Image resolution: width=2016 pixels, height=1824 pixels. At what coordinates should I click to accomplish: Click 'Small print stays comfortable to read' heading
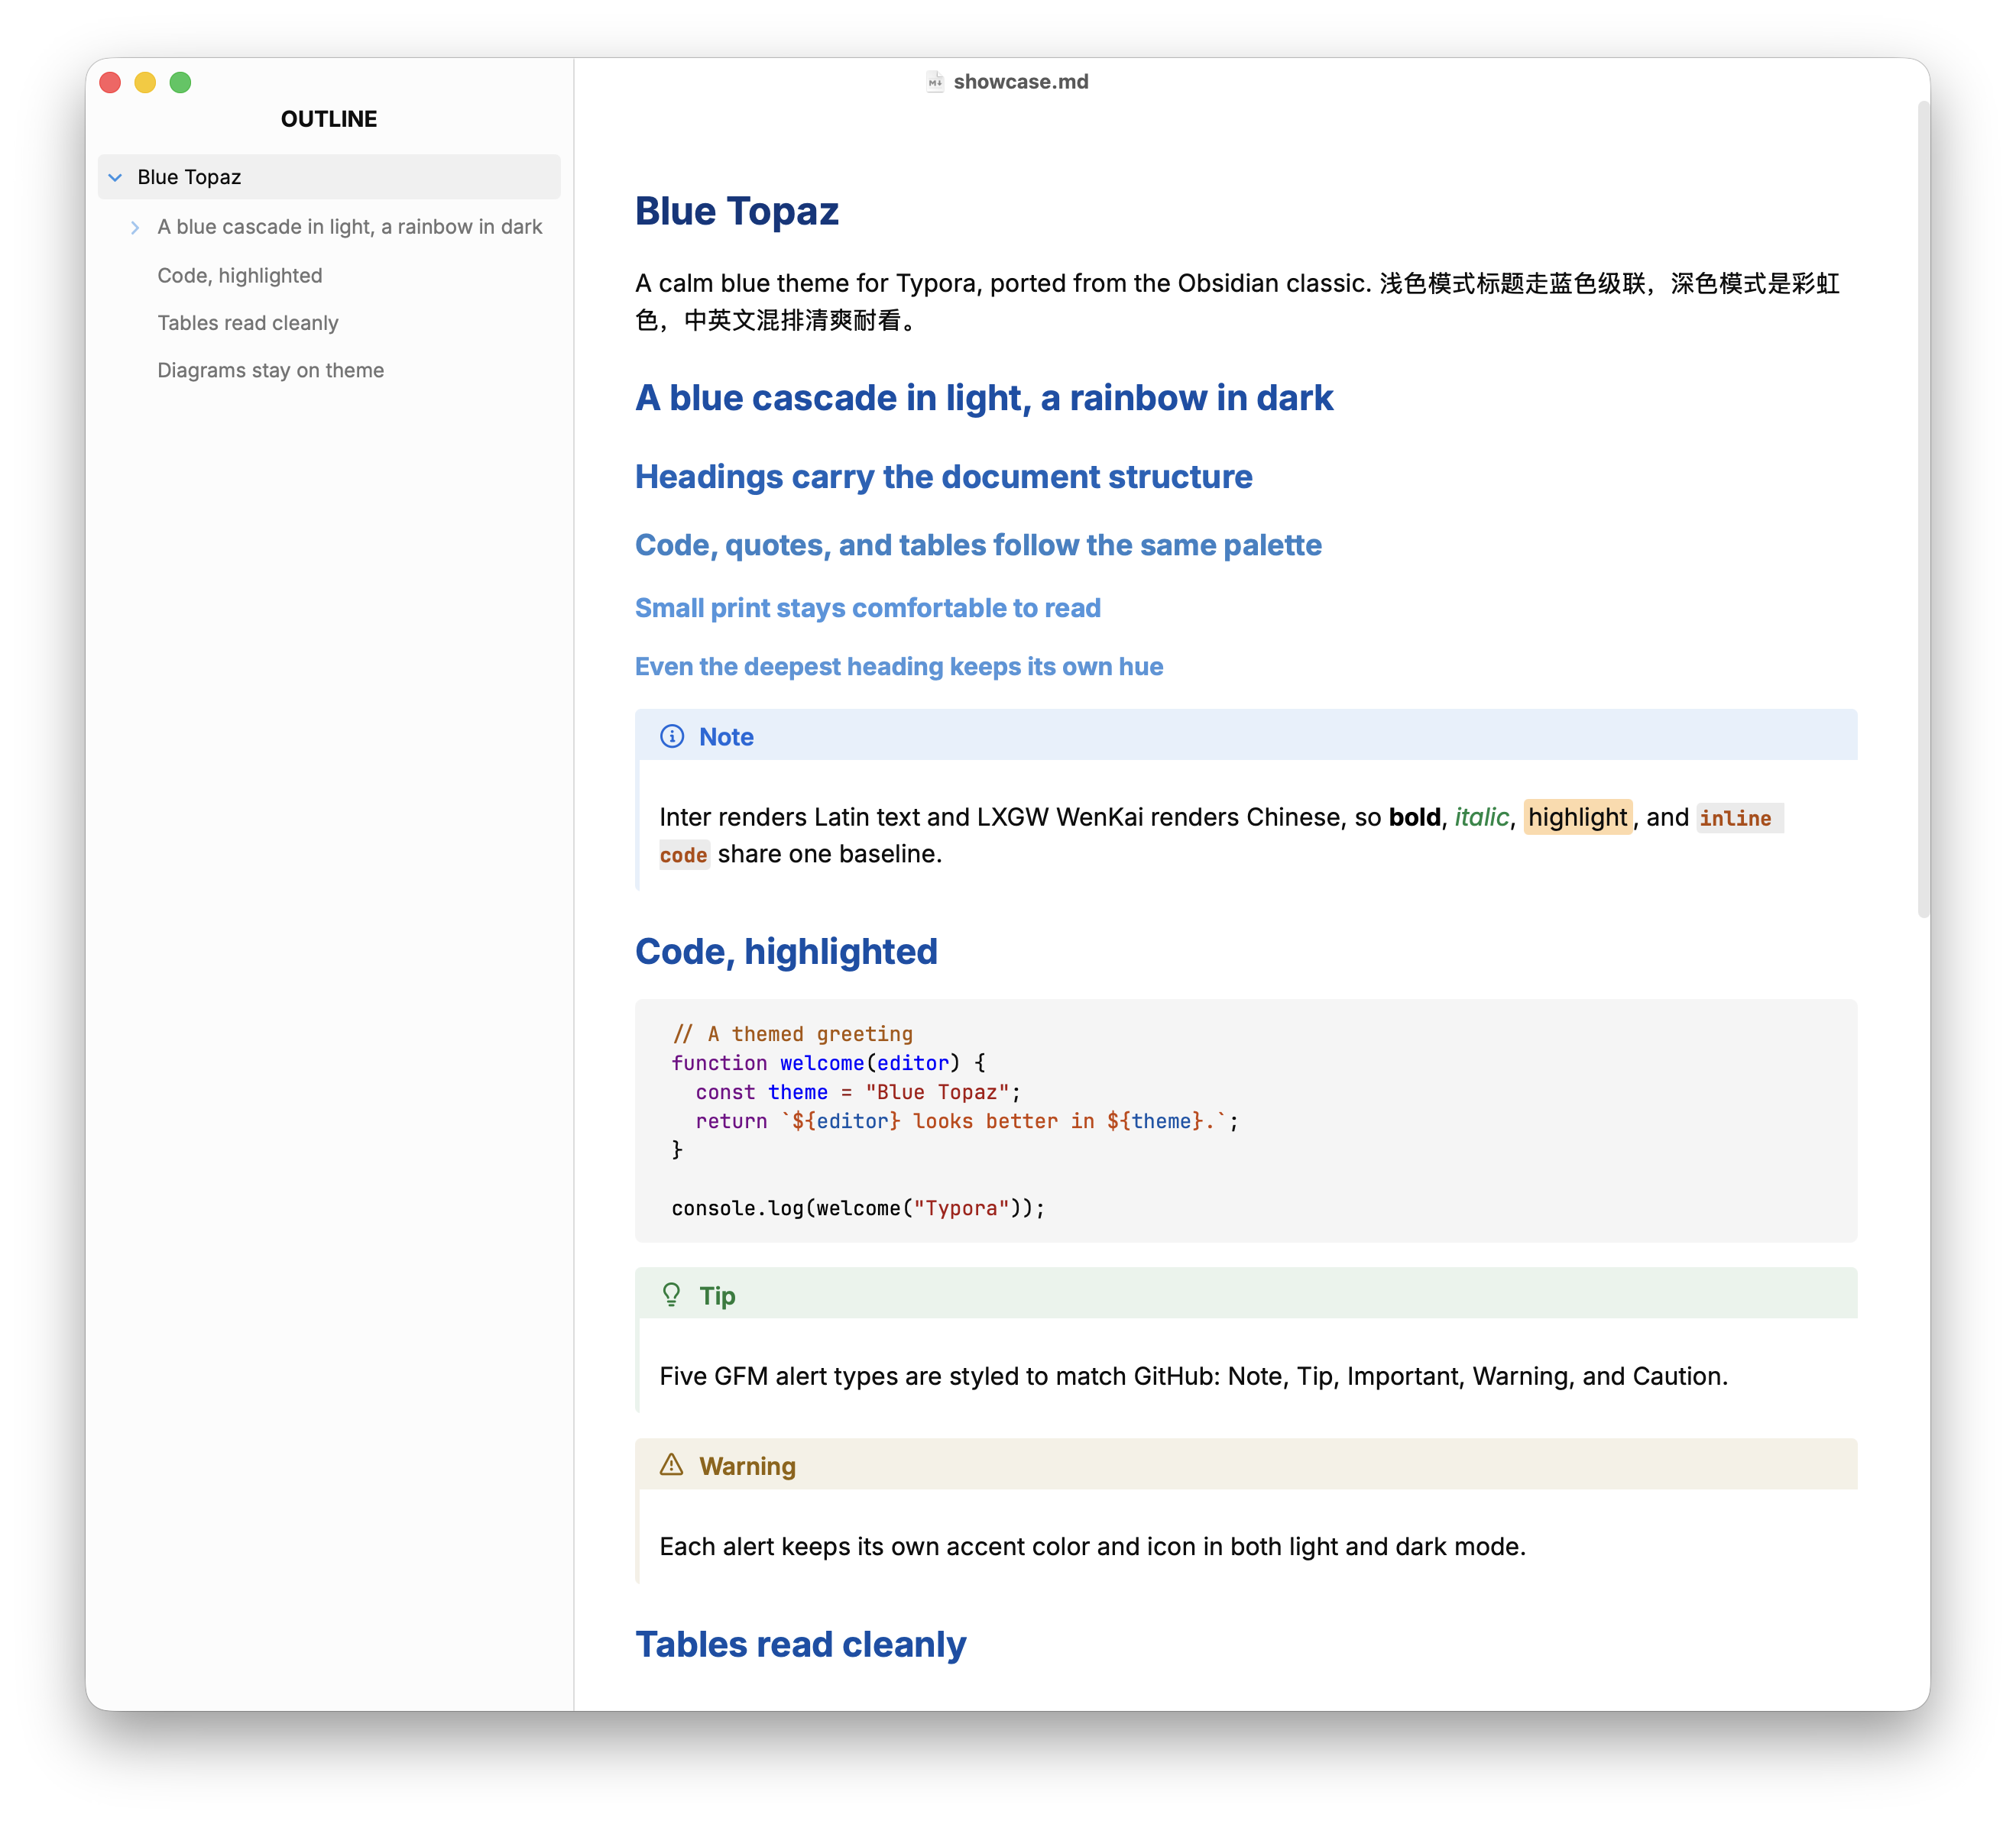tap(868, 608)
